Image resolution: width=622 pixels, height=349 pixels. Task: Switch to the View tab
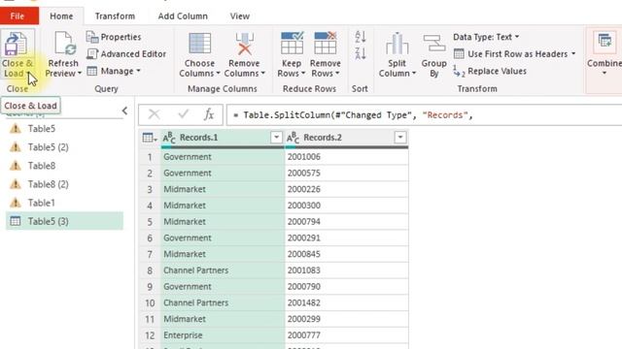(240, 16)
